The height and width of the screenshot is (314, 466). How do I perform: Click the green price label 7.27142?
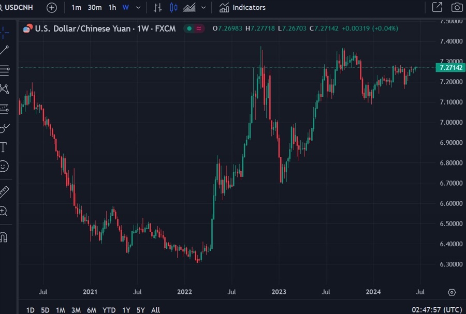click(x=449, y=68)
